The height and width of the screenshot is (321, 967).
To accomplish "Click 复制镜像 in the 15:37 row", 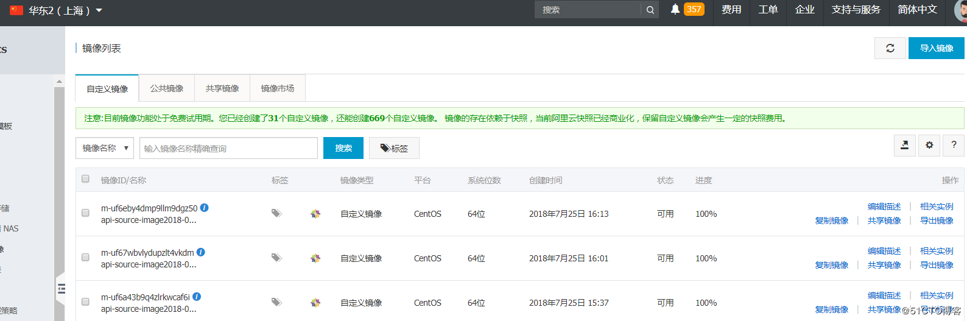I will 832,309.
